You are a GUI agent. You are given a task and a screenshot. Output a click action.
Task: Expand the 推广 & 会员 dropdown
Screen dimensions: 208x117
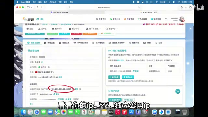tap(93, 29)
